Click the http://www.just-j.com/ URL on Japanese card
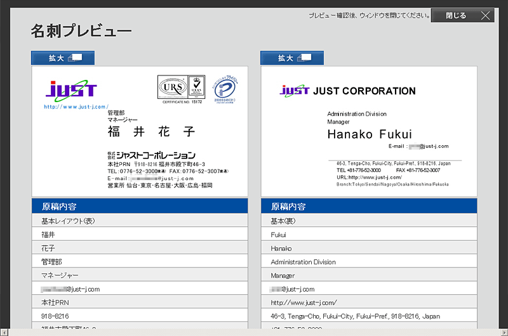The width and height of the screenshot is (508, 336). tap(76, 107)
